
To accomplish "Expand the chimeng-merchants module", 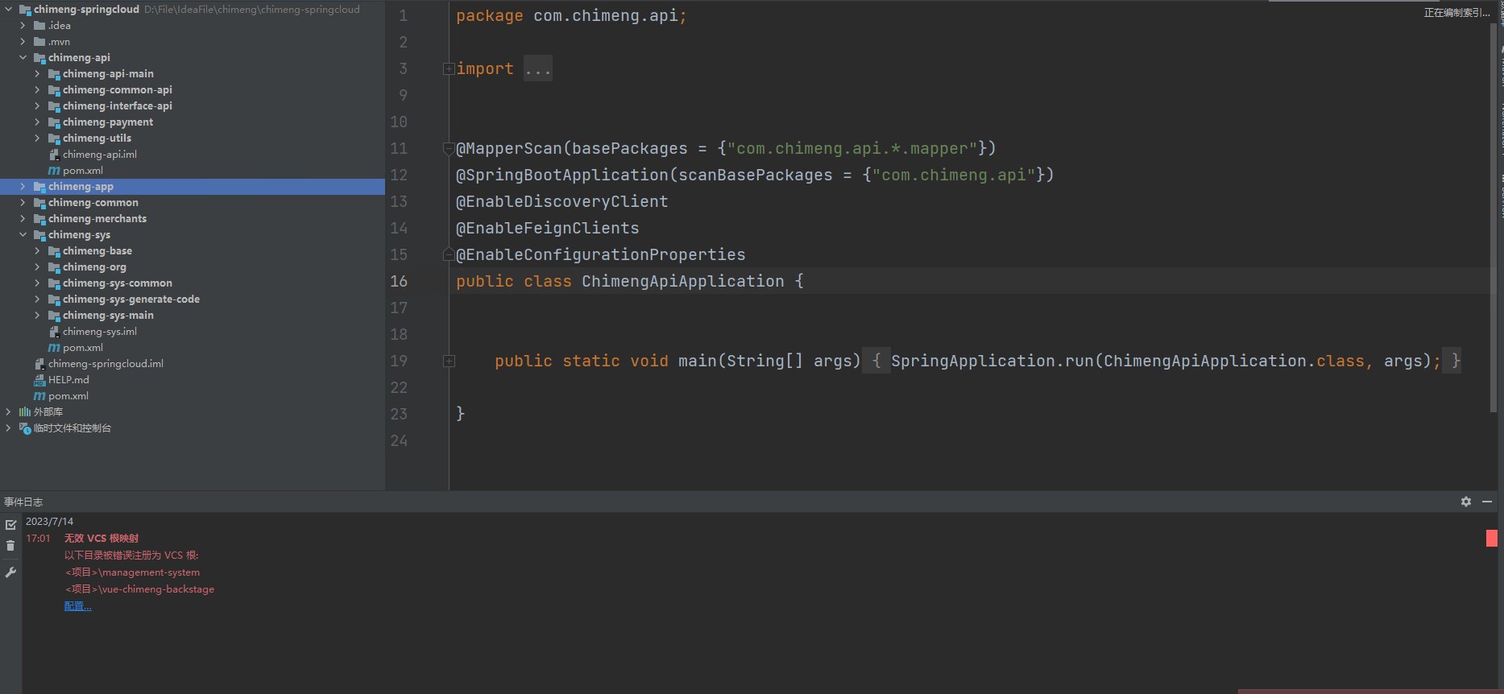I will 23,219.
